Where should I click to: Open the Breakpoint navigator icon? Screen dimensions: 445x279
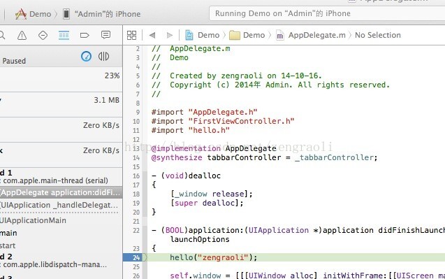pos(85,36)
